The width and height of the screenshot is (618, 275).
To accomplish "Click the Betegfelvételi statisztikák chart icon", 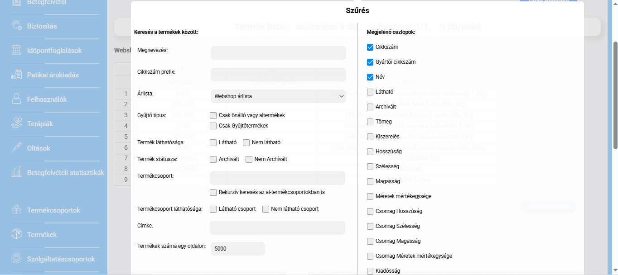I will (17, 172).
